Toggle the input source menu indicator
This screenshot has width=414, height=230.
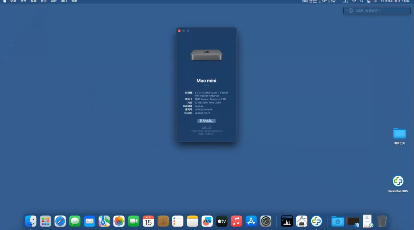click(x=345, y=1)
